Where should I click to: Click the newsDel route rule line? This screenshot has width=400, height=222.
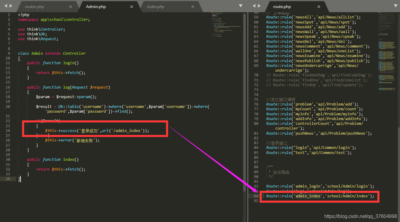pos(309,41)
